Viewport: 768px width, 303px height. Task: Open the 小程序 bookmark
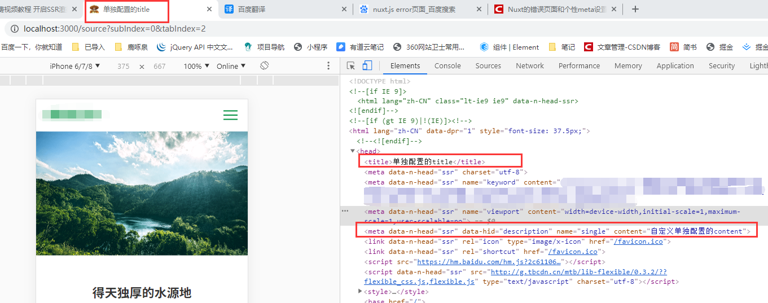tap(311, 47)
